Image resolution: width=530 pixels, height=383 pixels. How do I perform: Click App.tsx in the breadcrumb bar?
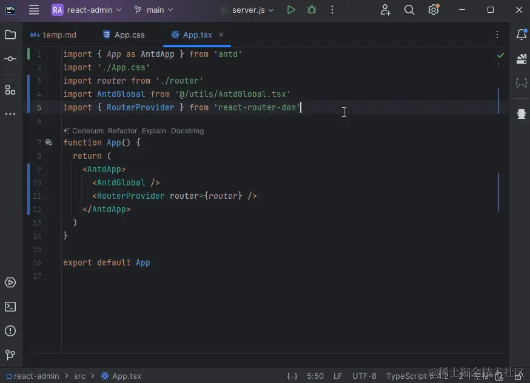click(121, 376)
